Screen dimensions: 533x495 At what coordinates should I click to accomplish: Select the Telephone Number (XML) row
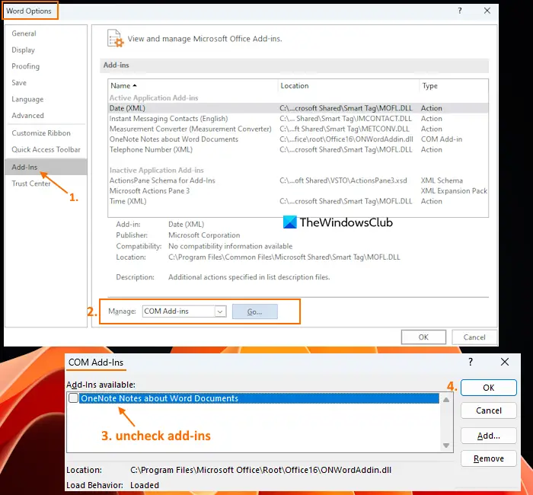pos(298,149)
